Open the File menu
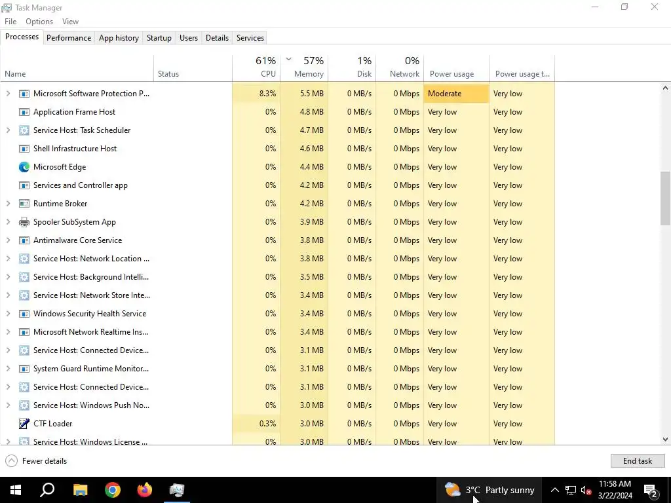This screenshot has width=671, height=503. 10,22
